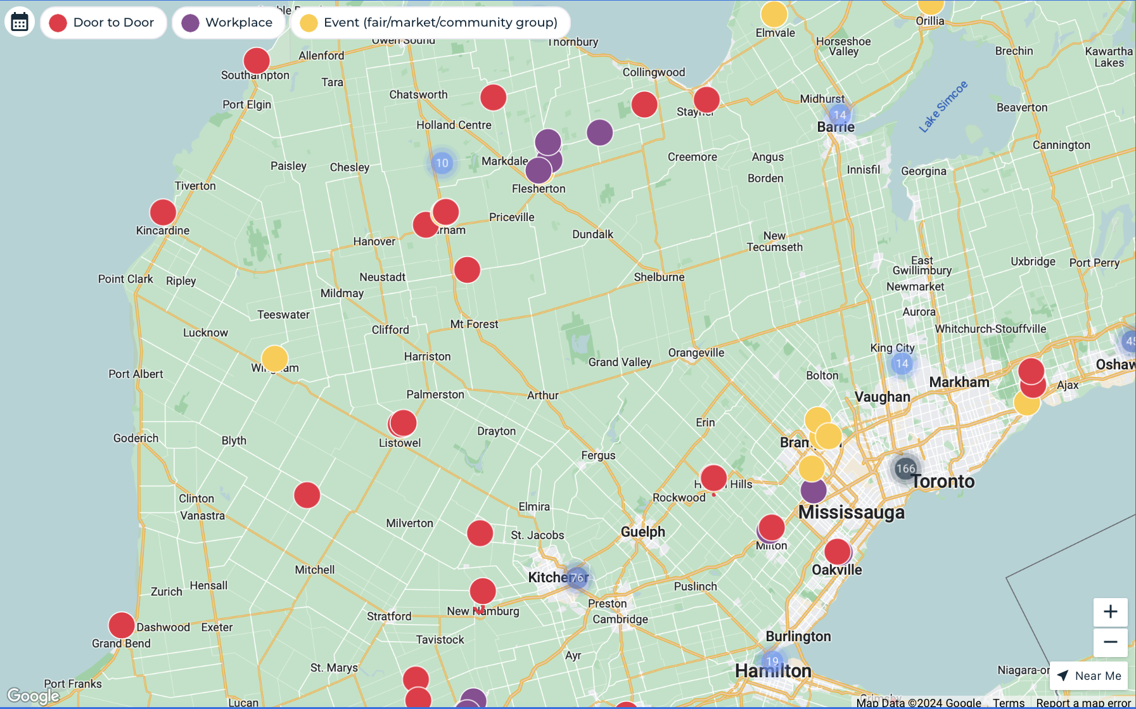Expand the Hamilton cluster marked 19
The height and width of the screenshot is (709, 1136).
click(772, 661)
